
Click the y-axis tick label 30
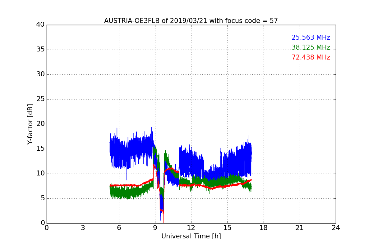[x=40, y=74]
